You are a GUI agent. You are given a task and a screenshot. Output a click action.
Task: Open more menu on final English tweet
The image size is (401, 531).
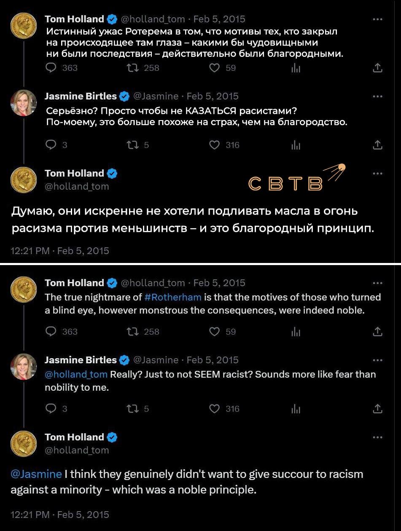pos(378,437)
